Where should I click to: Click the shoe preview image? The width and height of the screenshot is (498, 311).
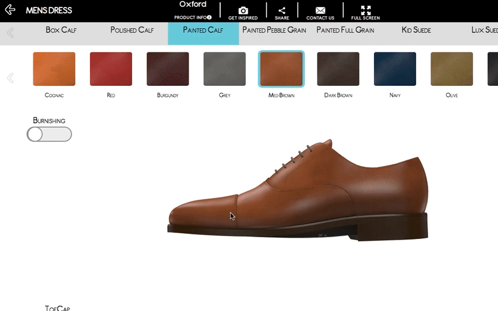point(298,193)
